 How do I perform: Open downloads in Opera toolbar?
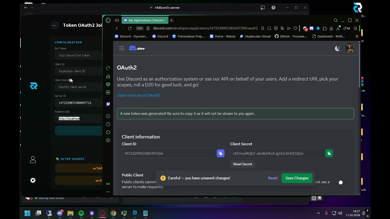pyautogui.click(x=339, y=28)
